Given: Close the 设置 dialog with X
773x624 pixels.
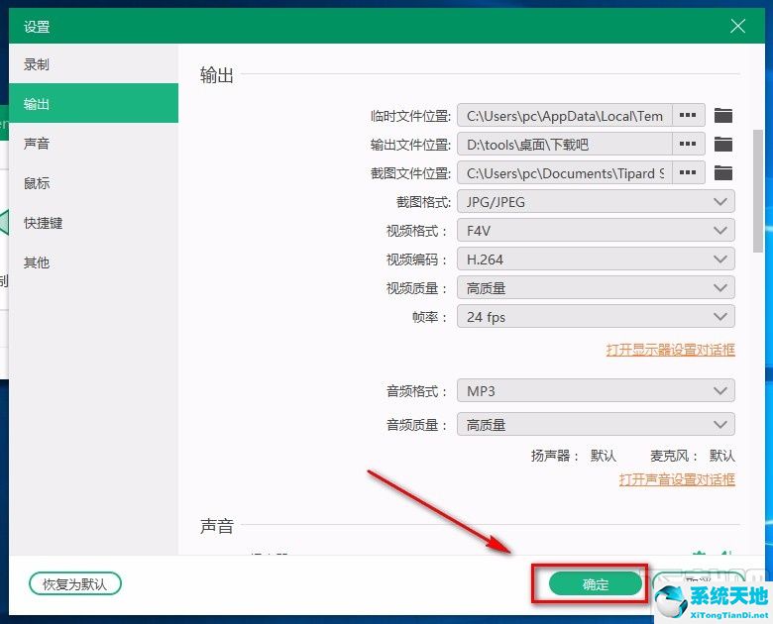Looking at the screenshot, I should [737, 26].
